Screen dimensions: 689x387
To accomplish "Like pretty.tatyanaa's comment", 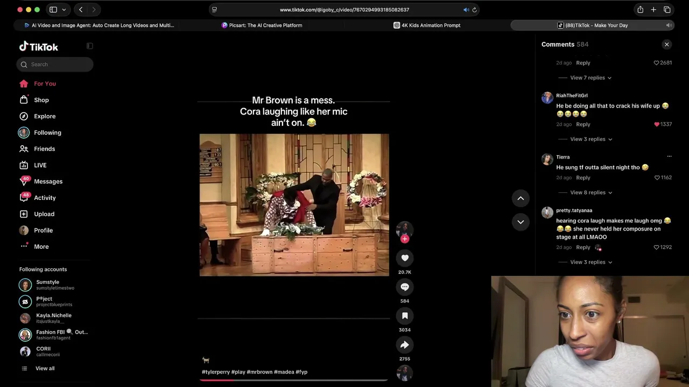I will point(657,247).
